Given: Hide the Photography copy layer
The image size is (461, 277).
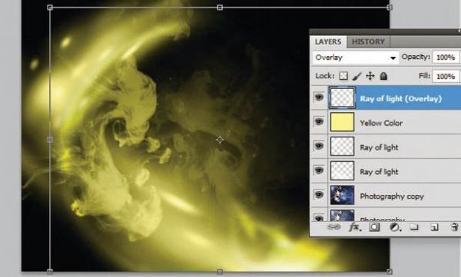Looking at the screenshot, I should click(x=319, y=195).
